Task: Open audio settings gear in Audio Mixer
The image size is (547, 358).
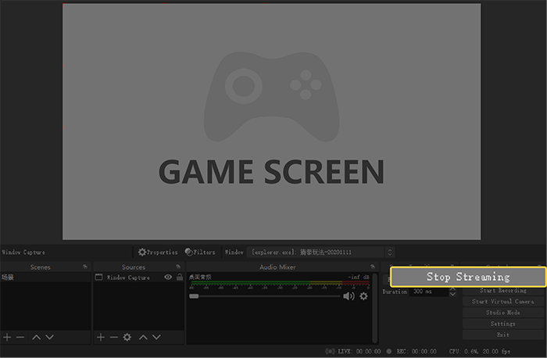Action: 363,296
